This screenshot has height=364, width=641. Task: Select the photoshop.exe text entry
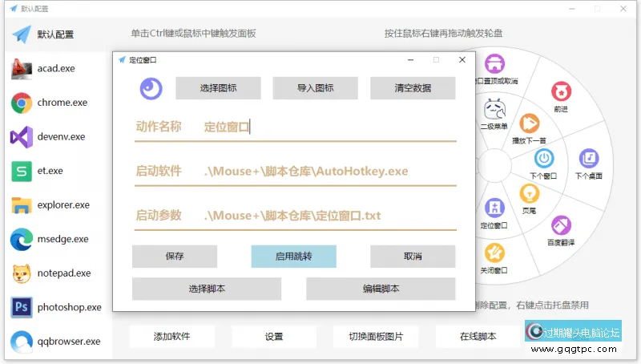pyautogui.click(x=70, y=307)
